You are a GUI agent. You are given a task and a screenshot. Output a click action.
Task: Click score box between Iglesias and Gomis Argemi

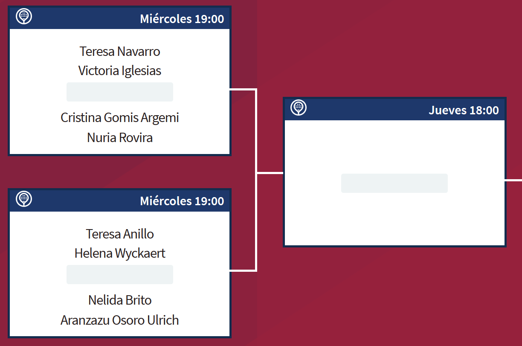tap(120, 92)
